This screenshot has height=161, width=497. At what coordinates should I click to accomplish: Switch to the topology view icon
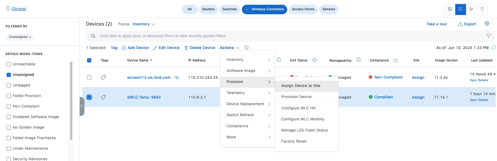point(471,9)
